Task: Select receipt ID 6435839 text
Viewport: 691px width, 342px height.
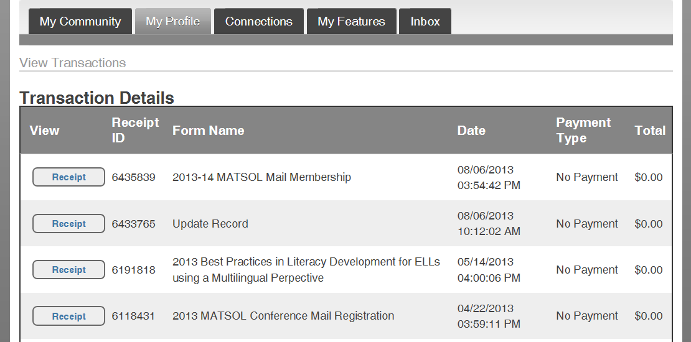Action: (x=133, y=177)
